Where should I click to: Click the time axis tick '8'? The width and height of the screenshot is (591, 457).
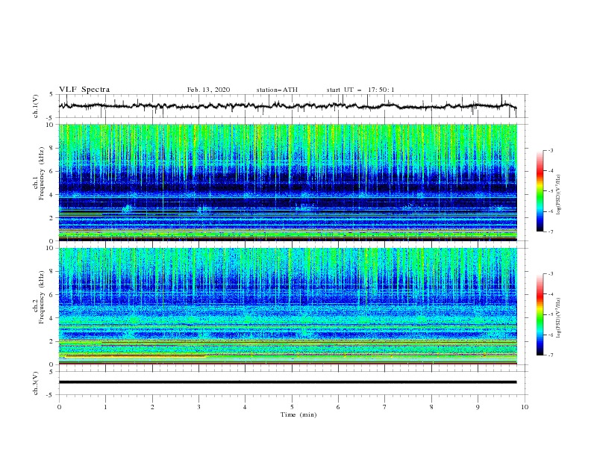point(431,407)
